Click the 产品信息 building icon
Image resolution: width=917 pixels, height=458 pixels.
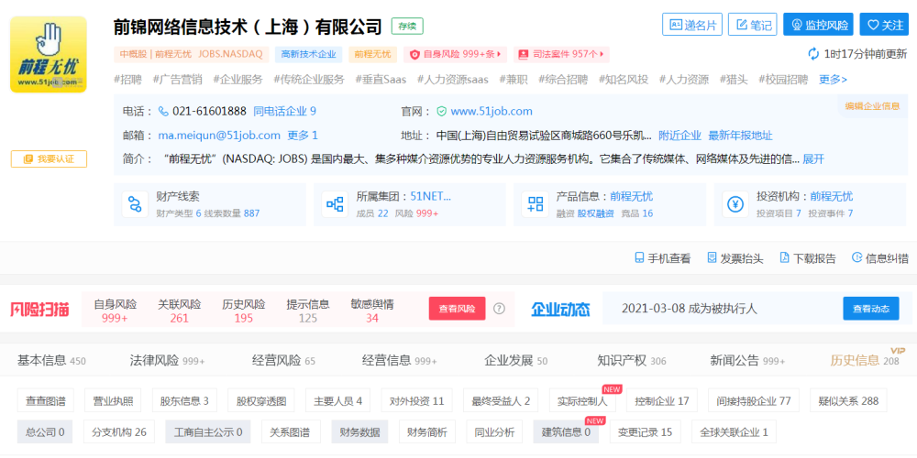point(535,204)
